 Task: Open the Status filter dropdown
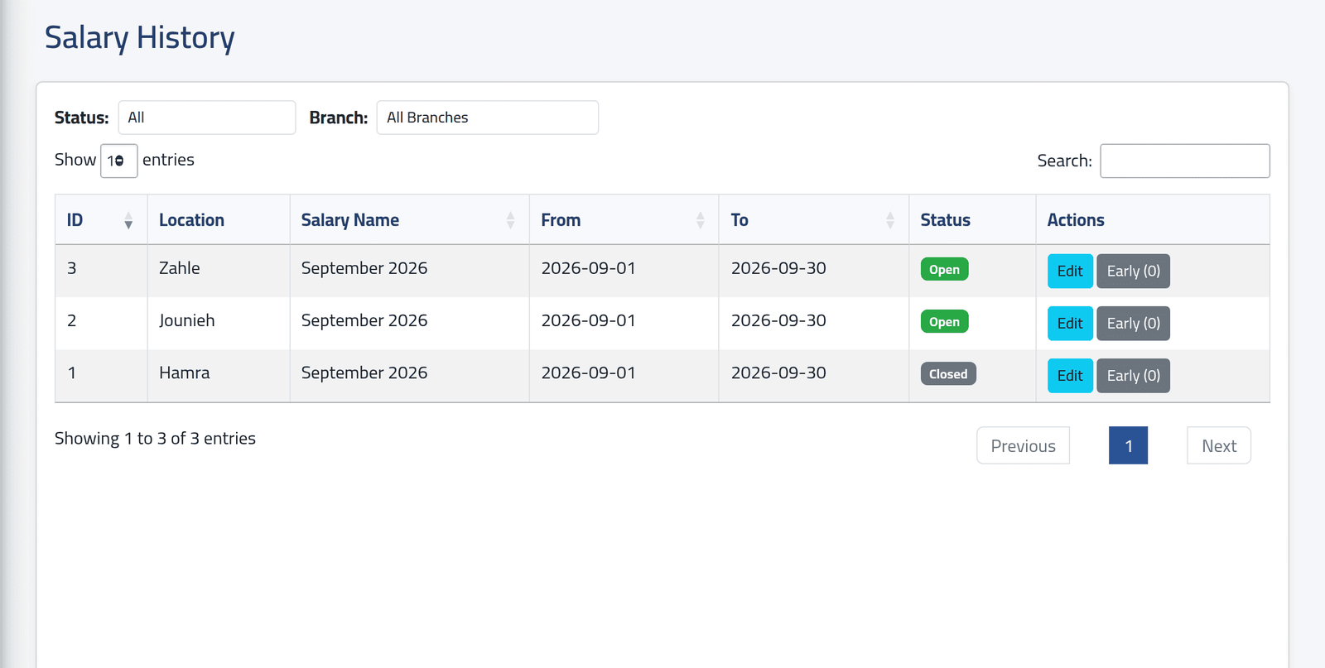coord(207,118)
